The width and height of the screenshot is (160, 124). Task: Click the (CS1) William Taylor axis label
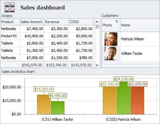[x=58, y=119]
